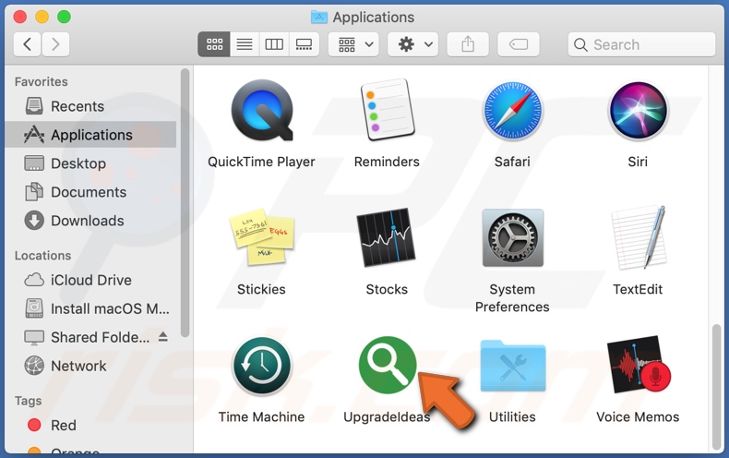Open iCloud Drive in the sidebar

90,280
